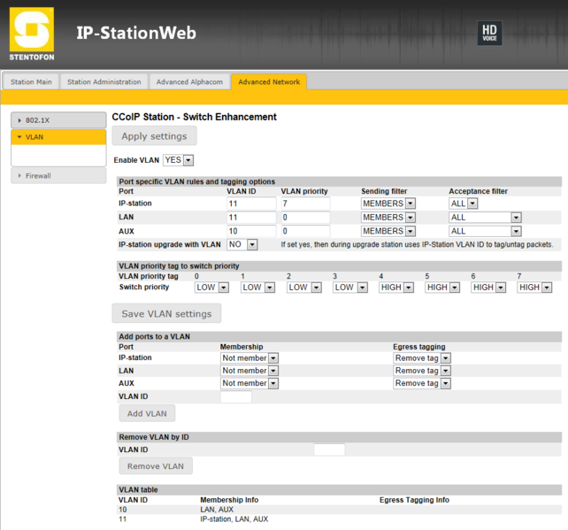This screenshot has height=530, width=568.
Task: Click VLAN ID field under Add ports
Action: tap(236, 397)
